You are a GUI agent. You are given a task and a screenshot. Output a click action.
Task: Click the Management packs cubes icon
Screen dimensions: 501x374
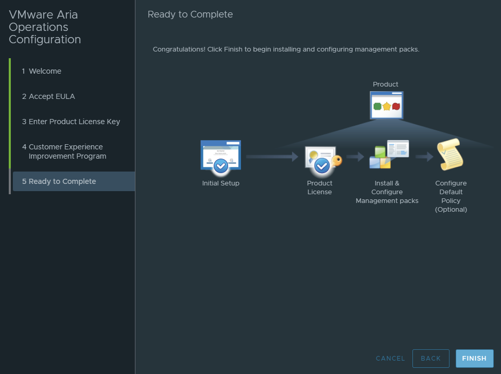389,154
